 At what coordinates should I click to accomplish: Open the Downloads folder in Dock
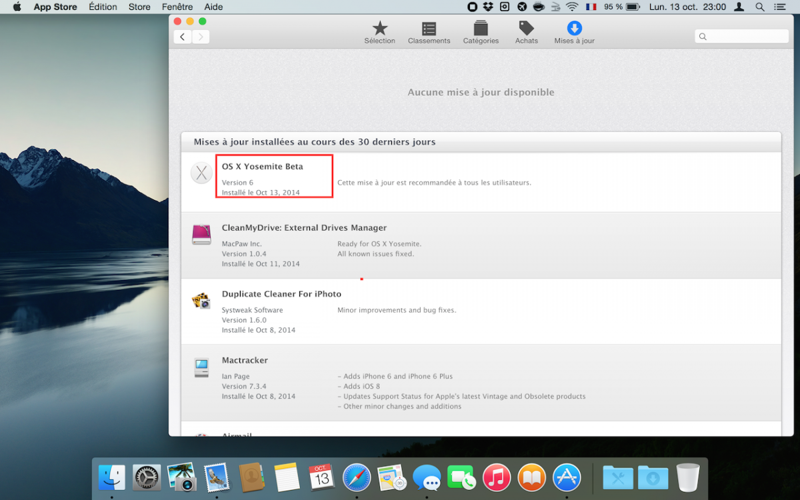coord(653,477)
